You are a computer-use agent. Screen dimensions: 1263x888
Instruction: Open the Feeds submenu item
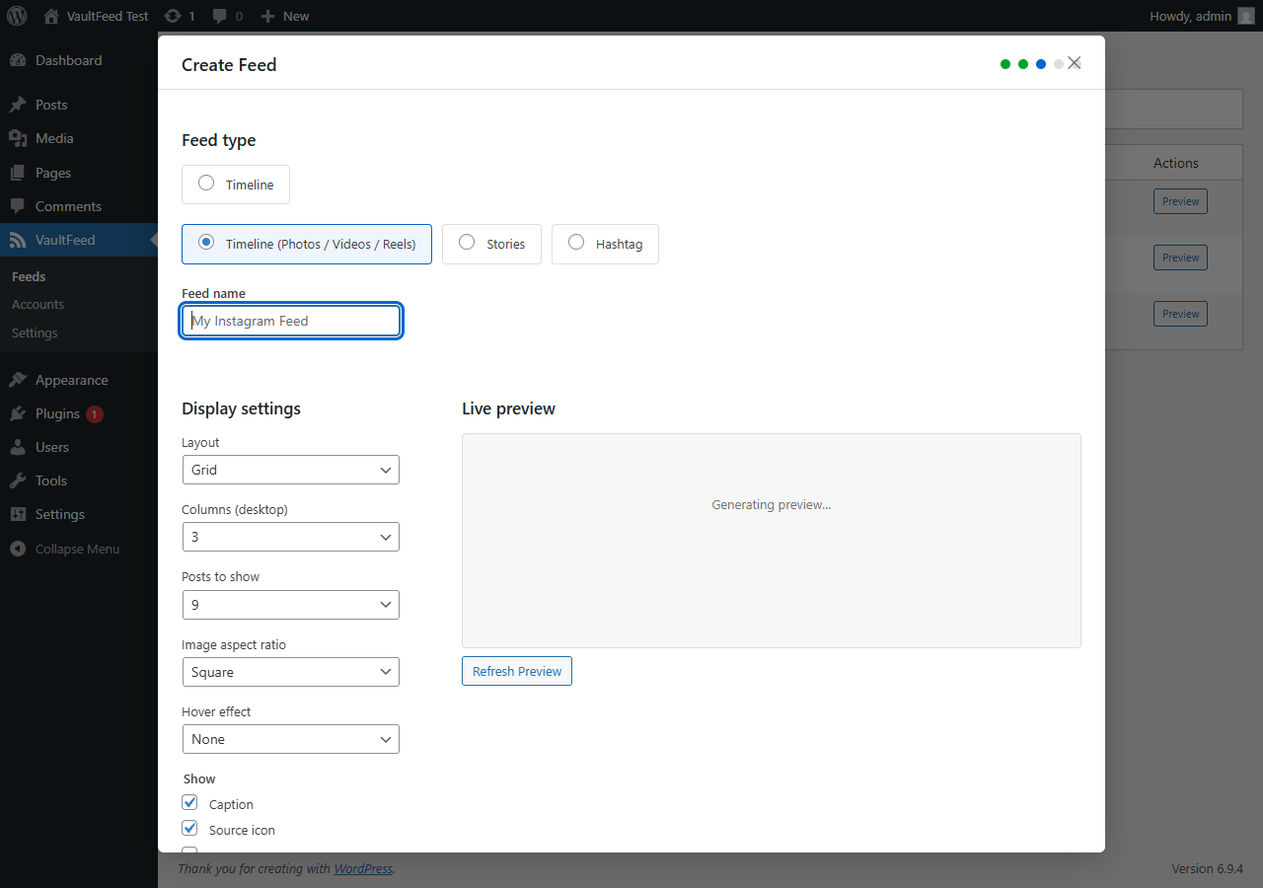29,276
